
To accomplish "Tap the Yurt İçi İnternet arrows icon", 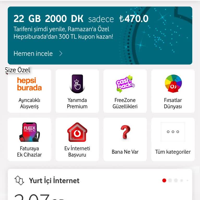I will pos(19,180).
